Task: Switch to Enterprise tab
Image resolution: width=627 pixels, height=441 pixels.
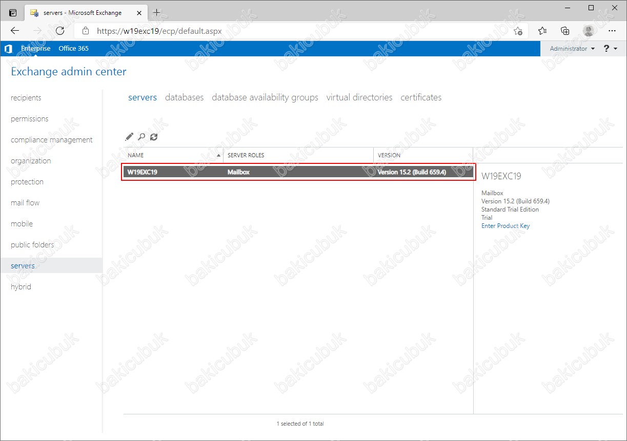Action: coord(35,49)
